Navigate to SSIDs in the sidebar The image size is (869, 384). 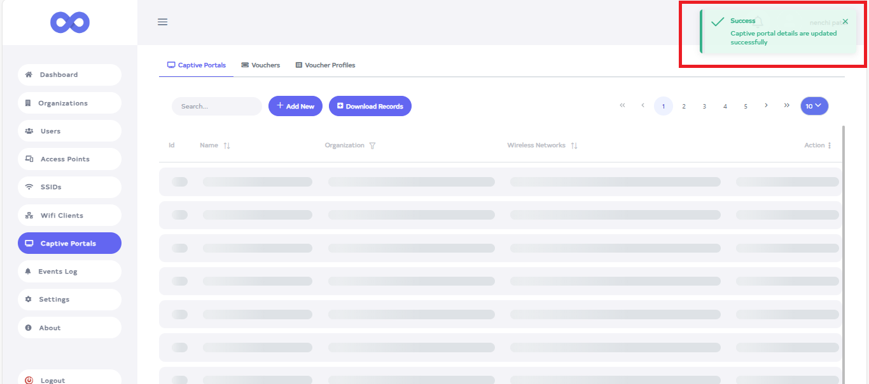coord(69,187)
